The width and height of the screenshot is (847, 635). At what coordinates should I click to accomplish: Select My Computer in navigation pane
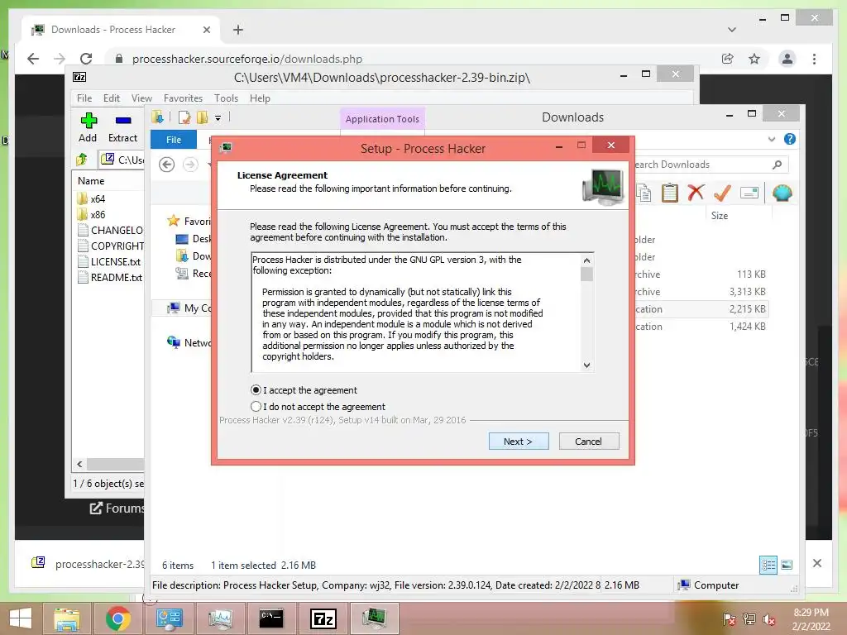(189, 308)
